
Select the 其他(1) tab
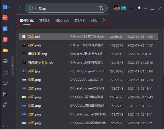(80, 21)
